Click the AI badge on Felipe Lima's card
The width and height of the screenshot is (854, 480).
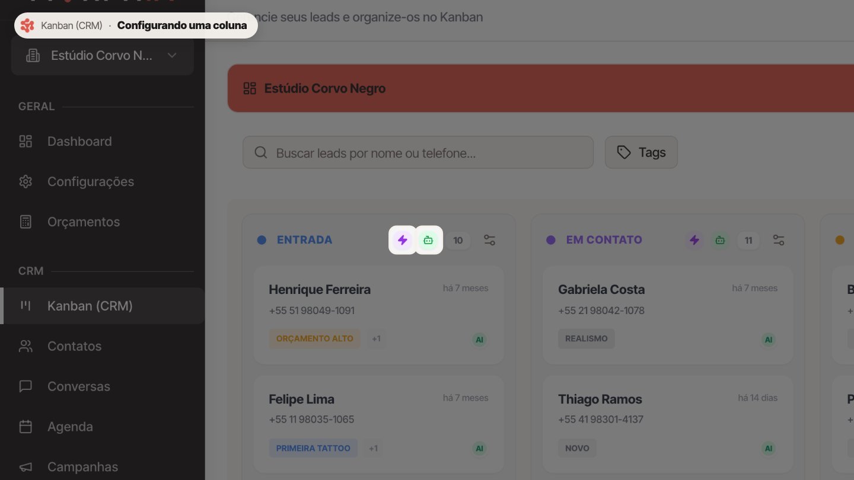(x=480, y=449)
